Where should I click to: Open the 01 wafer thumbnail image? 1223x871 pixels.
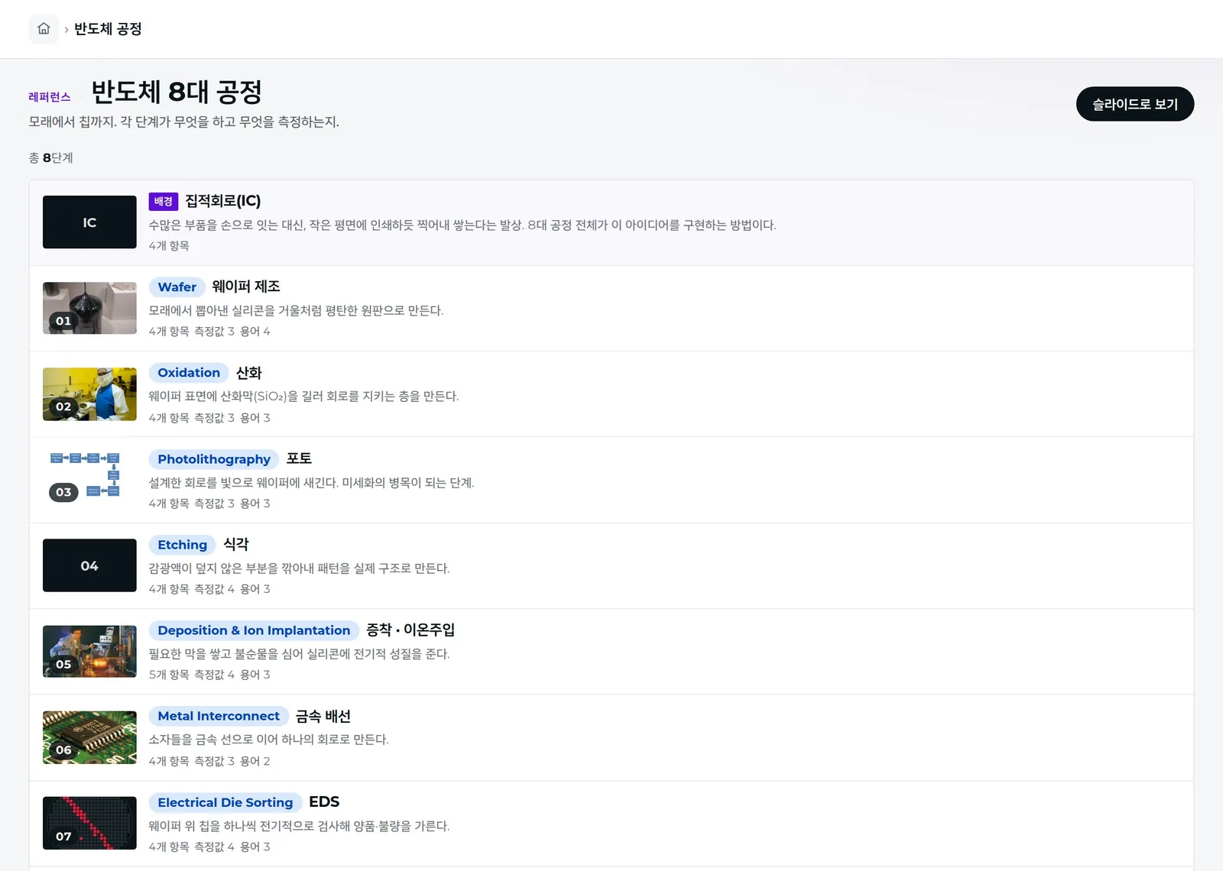coord(89,308)
